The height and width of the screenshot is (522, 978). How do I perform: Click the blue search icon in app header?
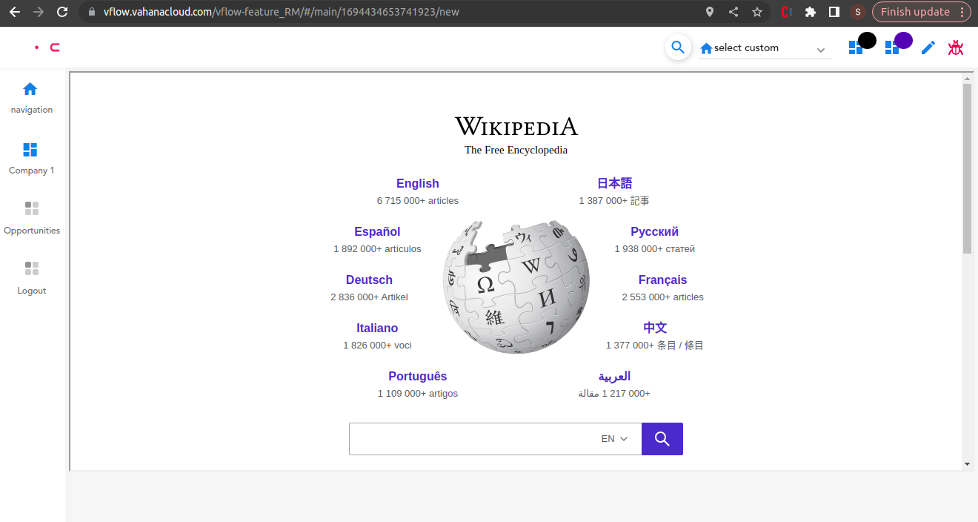(x=678, y=47)
